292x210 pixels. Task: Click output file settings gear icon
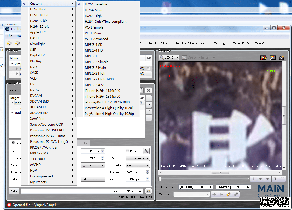pos(148,191)
